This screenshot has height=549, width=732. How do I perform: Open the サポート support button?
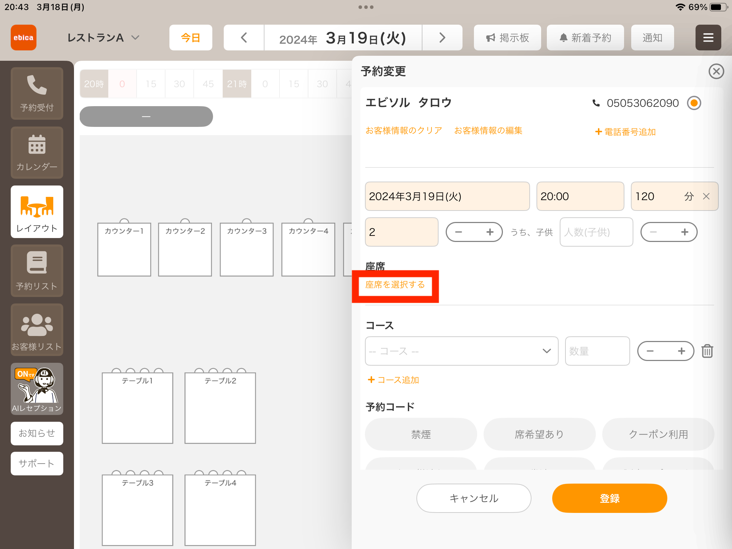[37, 464]
